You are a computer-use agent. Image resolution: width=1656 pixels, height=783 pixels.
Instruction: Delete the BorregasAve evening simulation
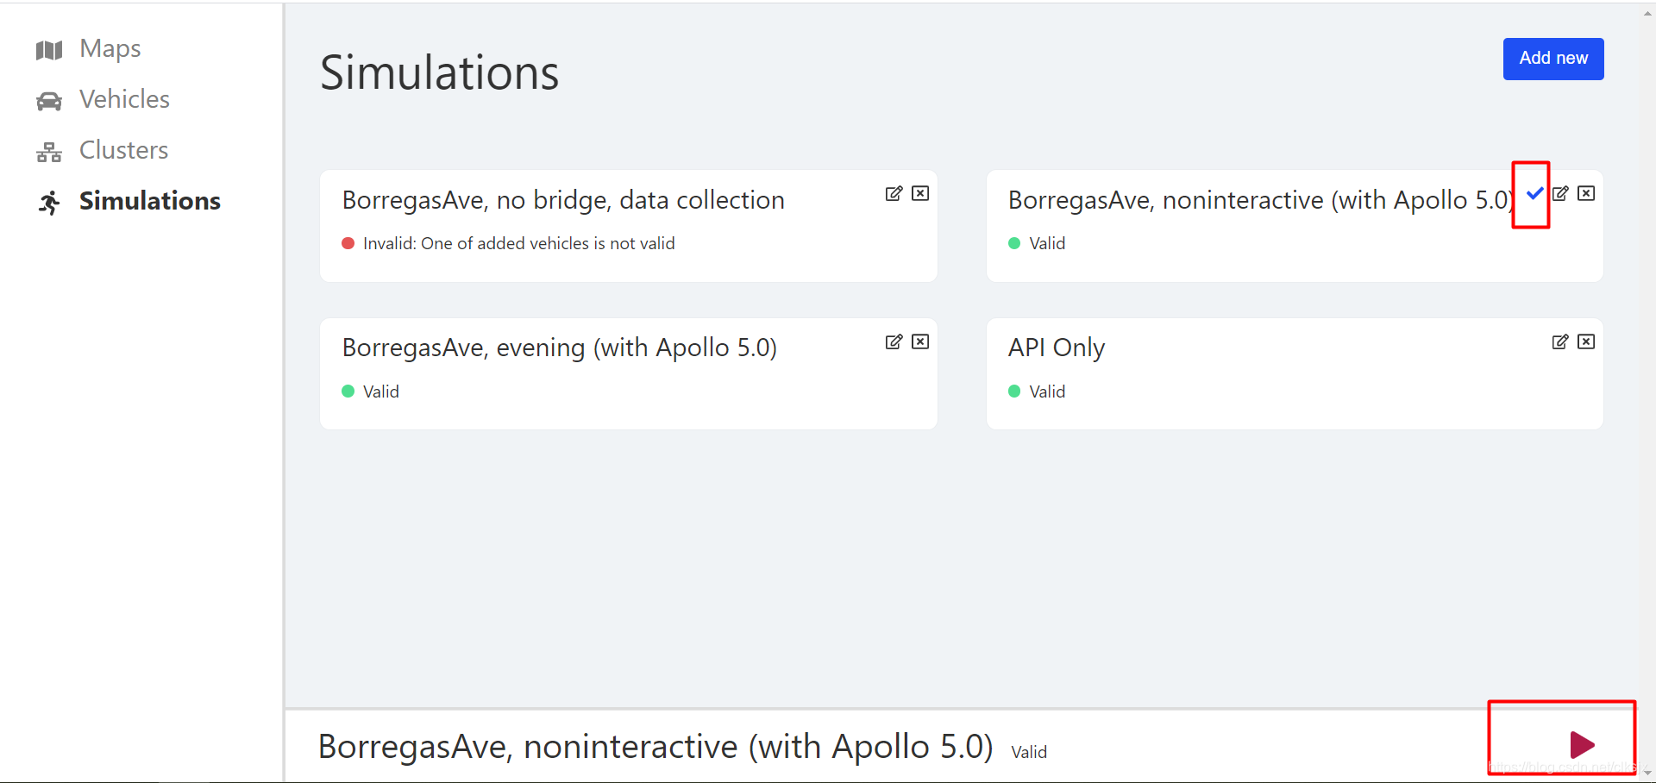click(920, 341)
